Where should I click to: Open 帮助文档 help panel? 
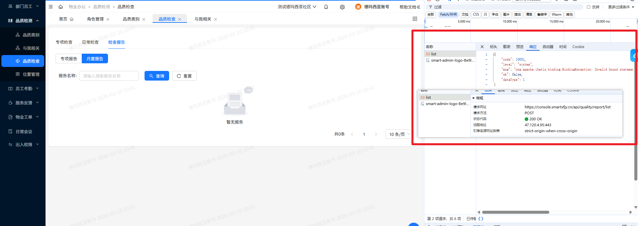(410, 7)
